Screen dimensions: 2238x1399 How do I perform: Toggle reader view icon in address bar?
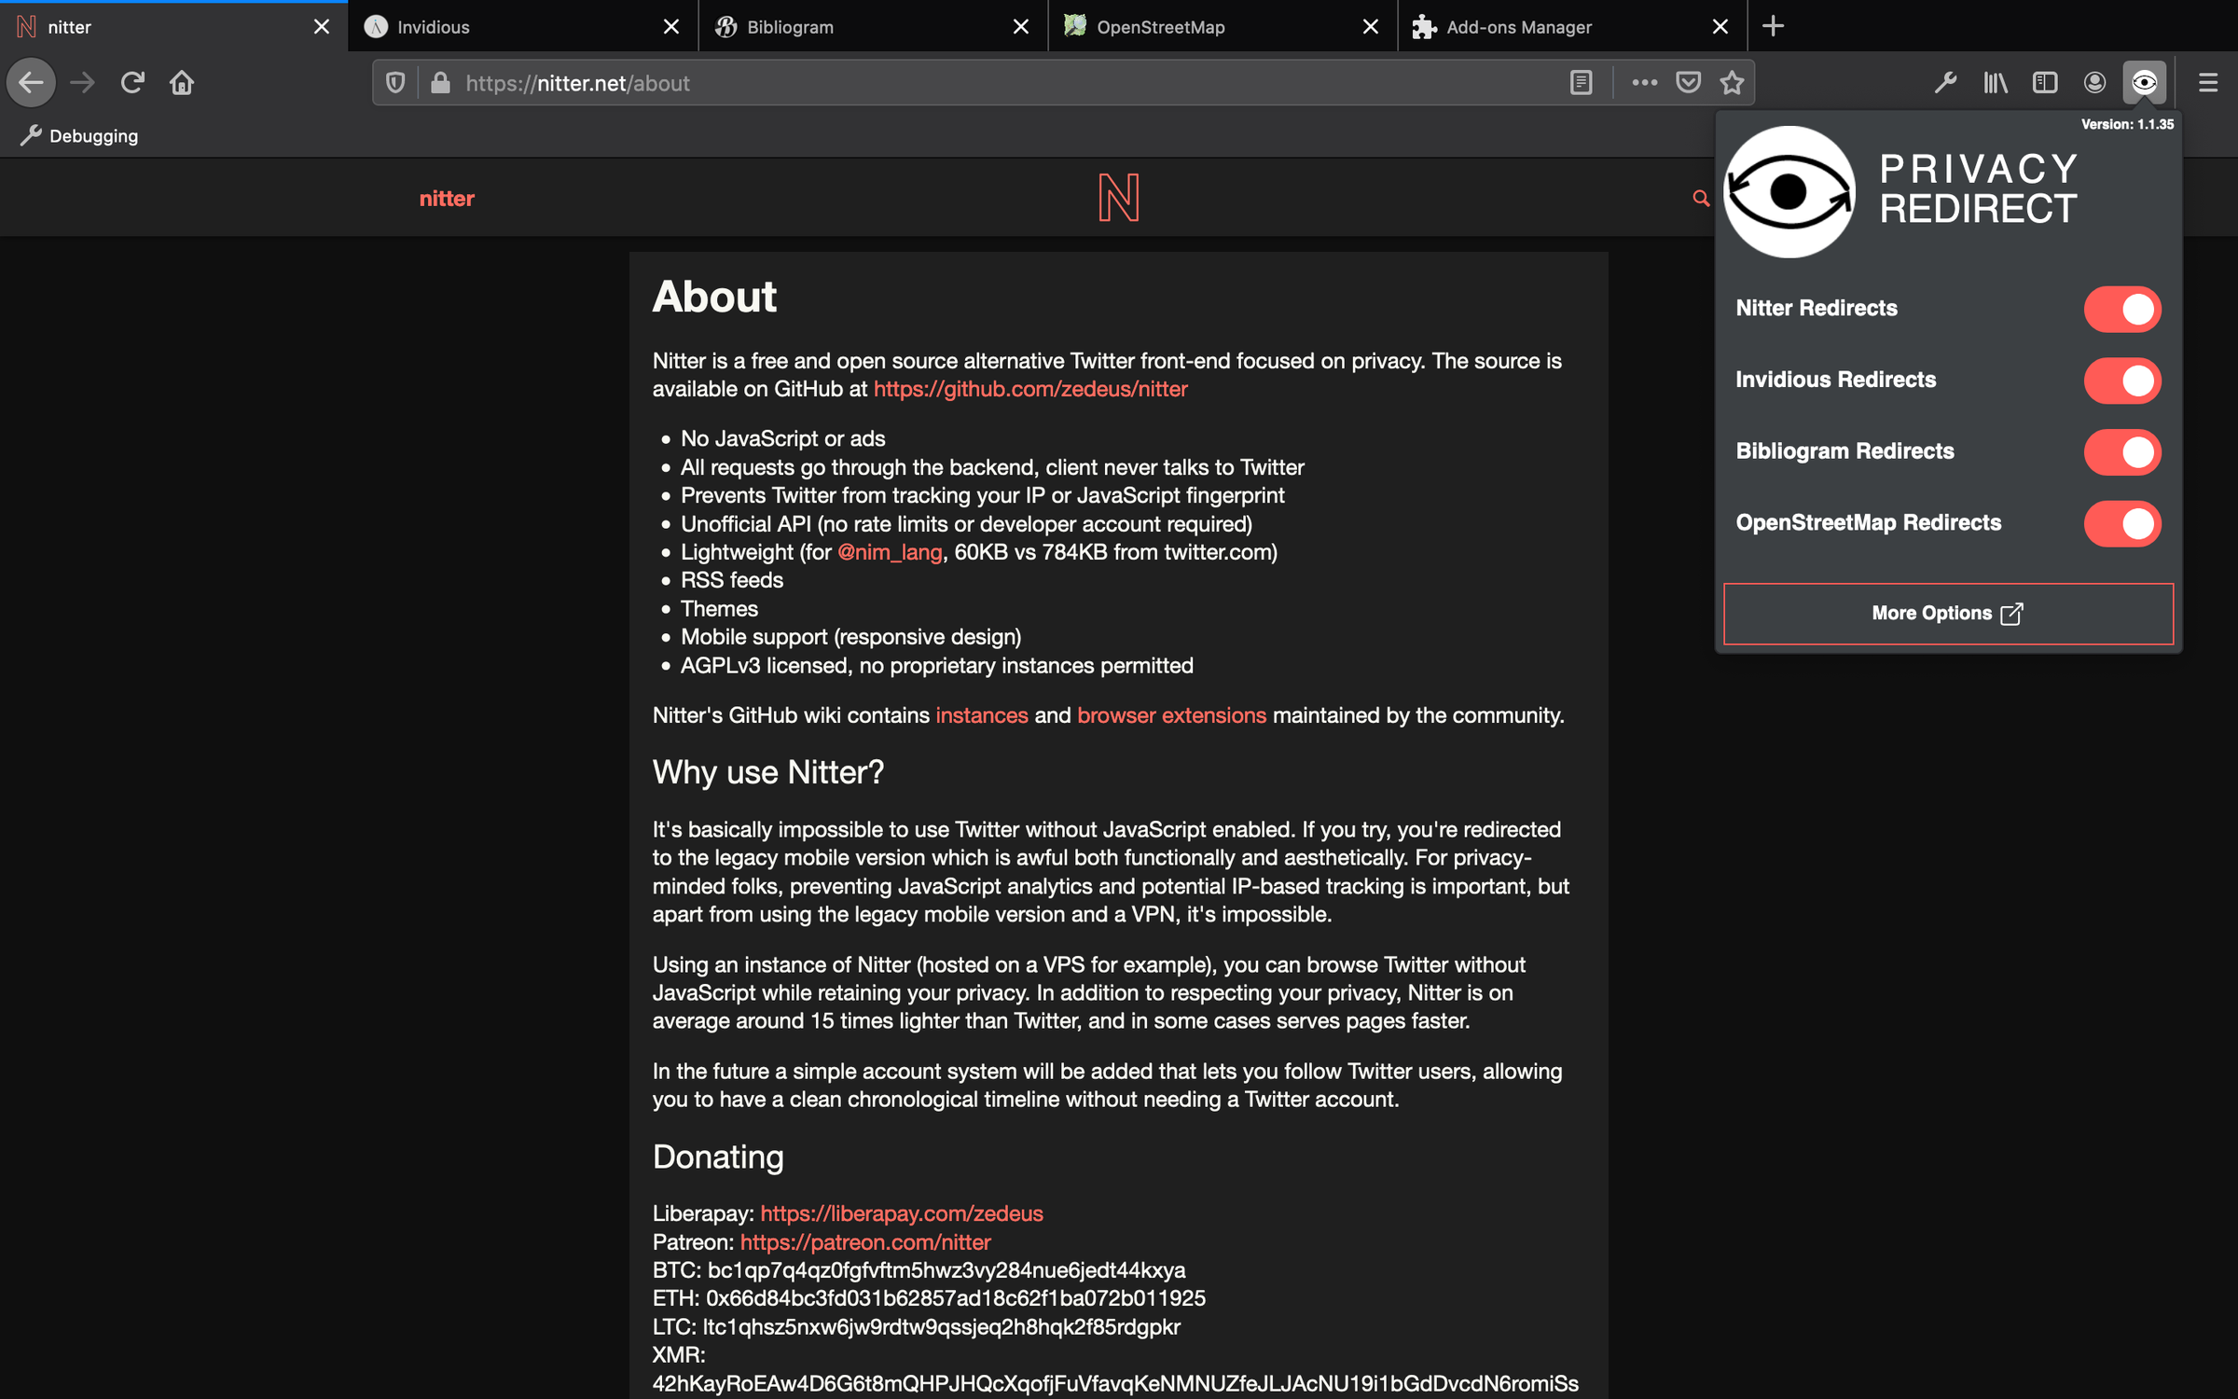[x=1582, y=83]
